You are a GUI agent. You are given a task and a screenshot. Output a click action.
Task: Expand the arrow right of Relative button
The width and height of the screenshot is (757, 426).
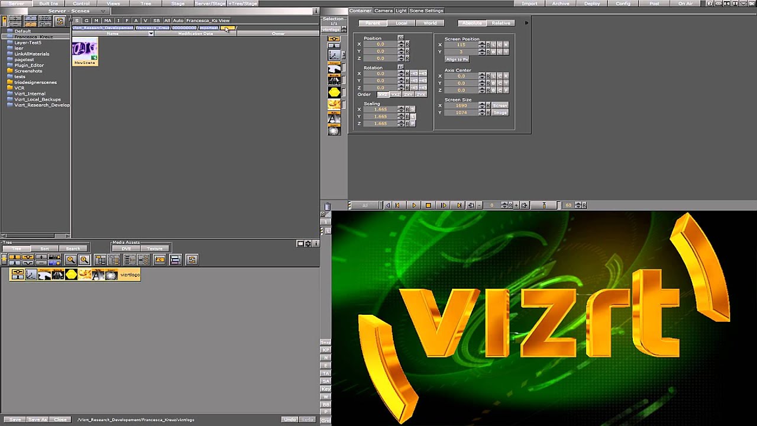[526, 23]
